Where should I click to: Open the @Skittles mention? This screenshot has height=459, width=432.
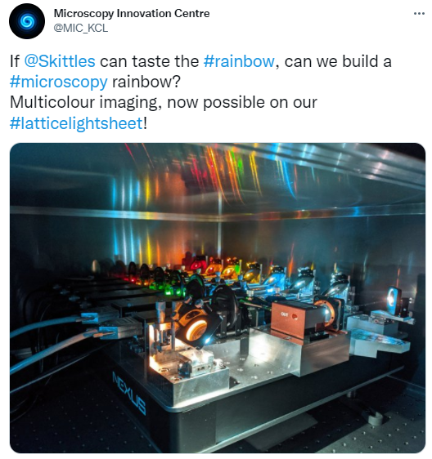(x=60, y=61)
